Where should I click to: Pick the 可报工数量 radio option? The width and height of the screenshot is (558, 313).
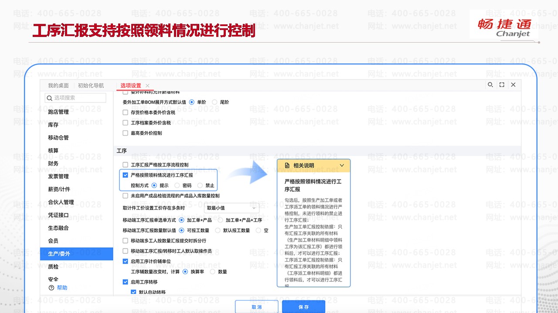pos(182,230)
